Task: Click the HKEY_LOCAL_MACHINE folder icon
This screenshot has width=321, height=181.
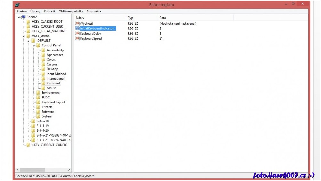Action: tap(28, 31)
